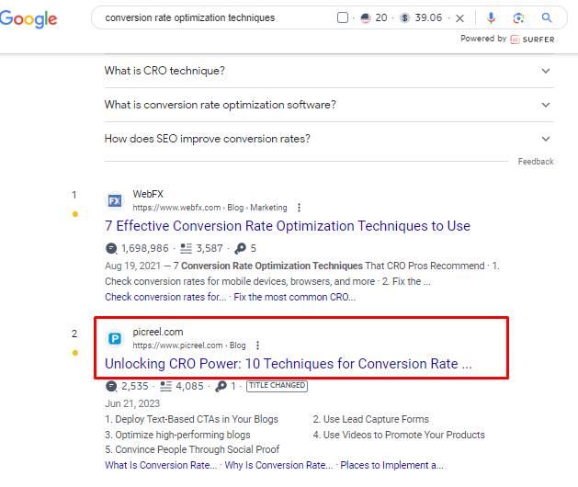Click the WebFX word count icon beside 3,587
This screenshot has width=578, height=487.
187,248
